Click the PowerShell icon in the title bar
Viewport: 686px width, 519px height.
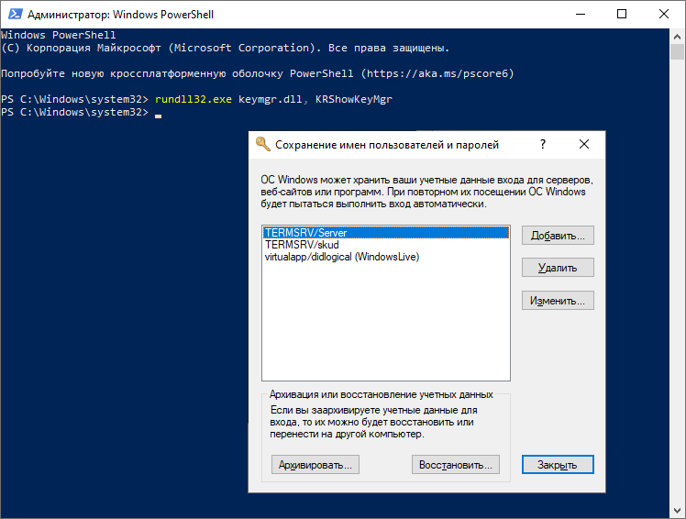coord(15,14)
